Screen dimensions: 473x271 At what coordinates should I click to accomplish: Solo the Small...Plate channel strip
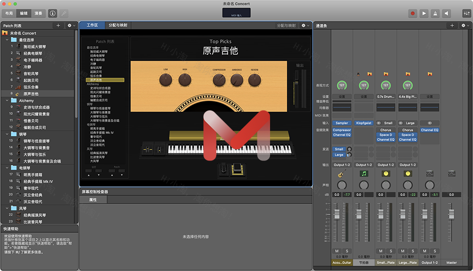[x=391, y=251]
